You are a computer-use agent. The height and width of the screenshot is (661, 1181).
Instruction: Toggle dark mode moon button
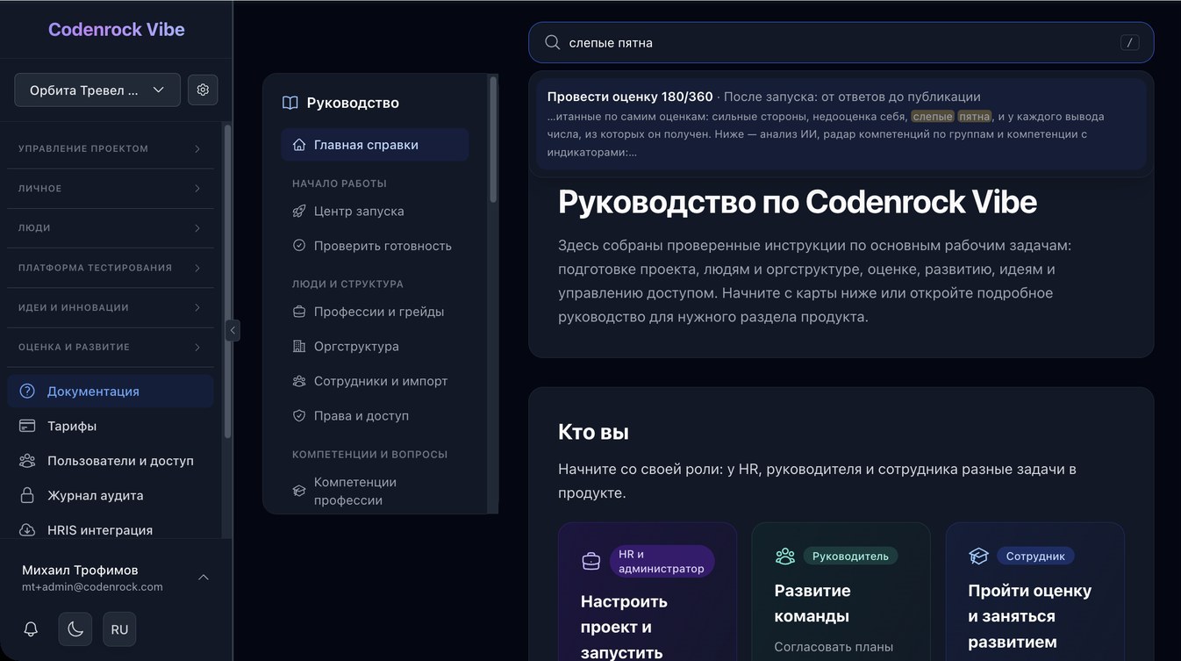[x=75, y=629]
